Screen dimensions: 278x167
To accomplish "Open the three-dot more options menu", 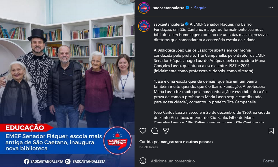I will click(x=271, y=8).
